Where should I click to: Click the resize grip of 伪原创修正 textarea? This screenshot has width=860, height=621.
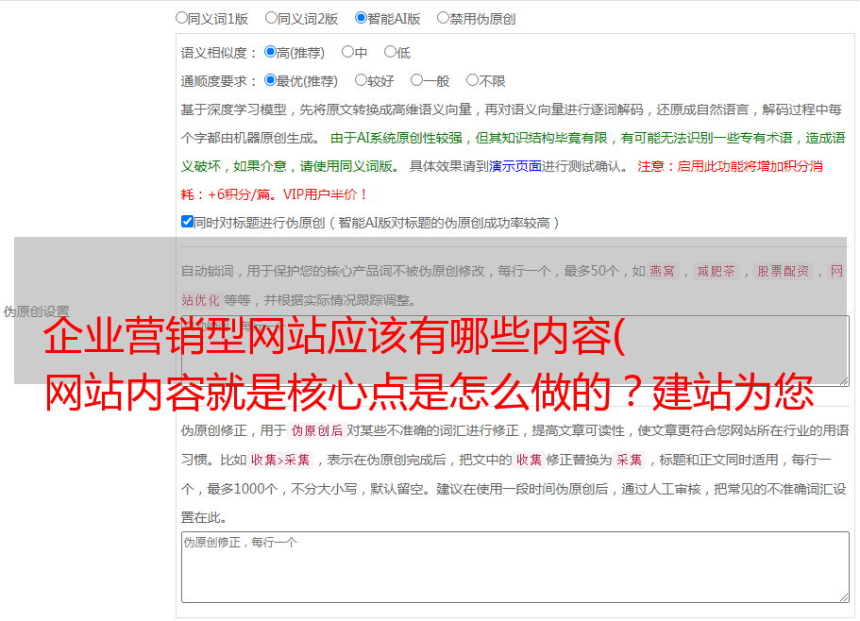(x=844, y=598)
